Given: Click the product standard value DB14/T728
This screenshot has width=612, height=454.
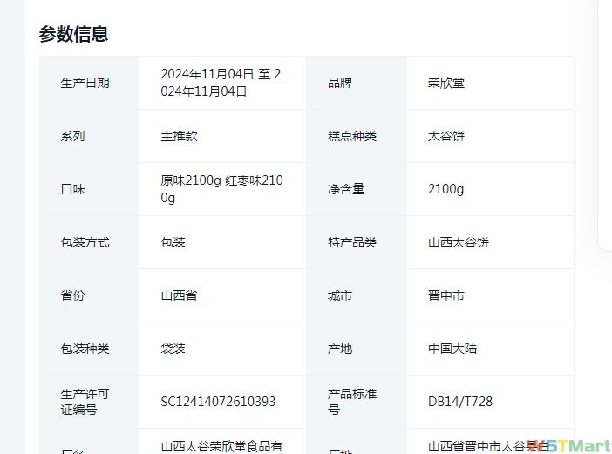Looking at the screenshot, I should coord(459,402).
